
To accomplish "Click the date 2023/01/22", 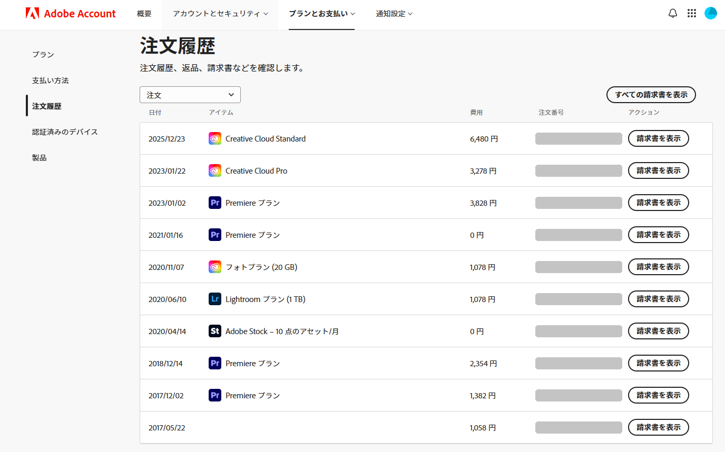I will (x=167, y=171).
